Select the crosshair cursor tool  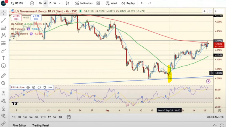click(x=3, y=13)
